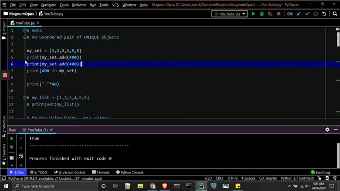
Task: Click PyCharm 2019.3.4 available update notification
Action: click(x=55, y=178)
